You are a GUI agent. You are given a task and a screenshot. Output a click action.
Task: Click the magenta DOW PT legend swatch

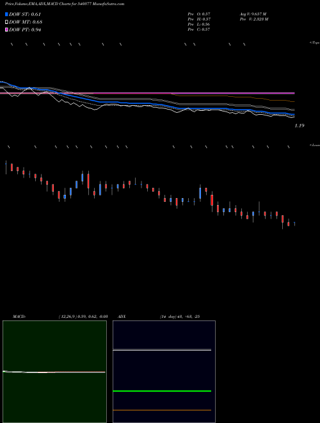[x=6, y=30]
